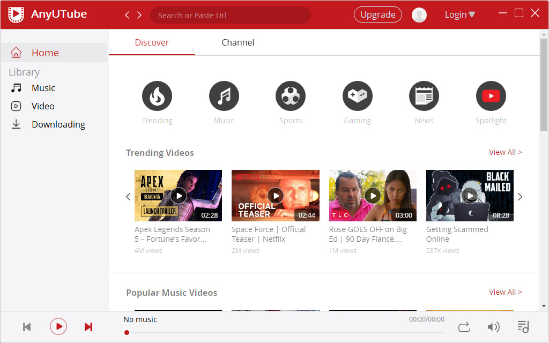Click the 1M views text
This screenshot has height=343, width=549.
click(343, 251)
